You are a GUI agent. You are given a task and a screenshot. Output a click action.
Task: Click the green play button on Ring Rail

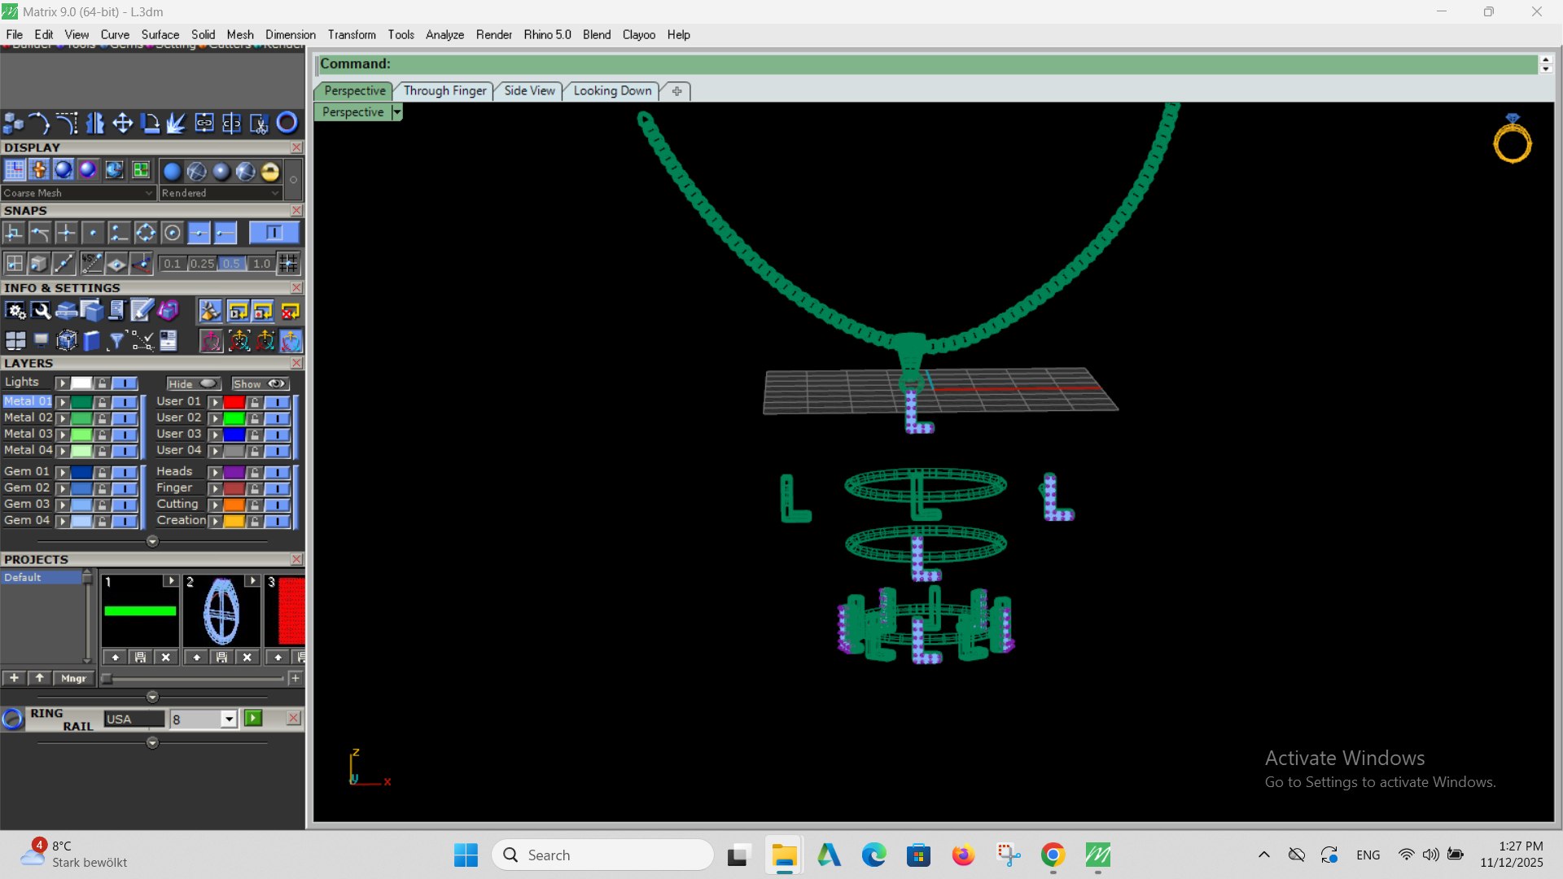[253, 718]
